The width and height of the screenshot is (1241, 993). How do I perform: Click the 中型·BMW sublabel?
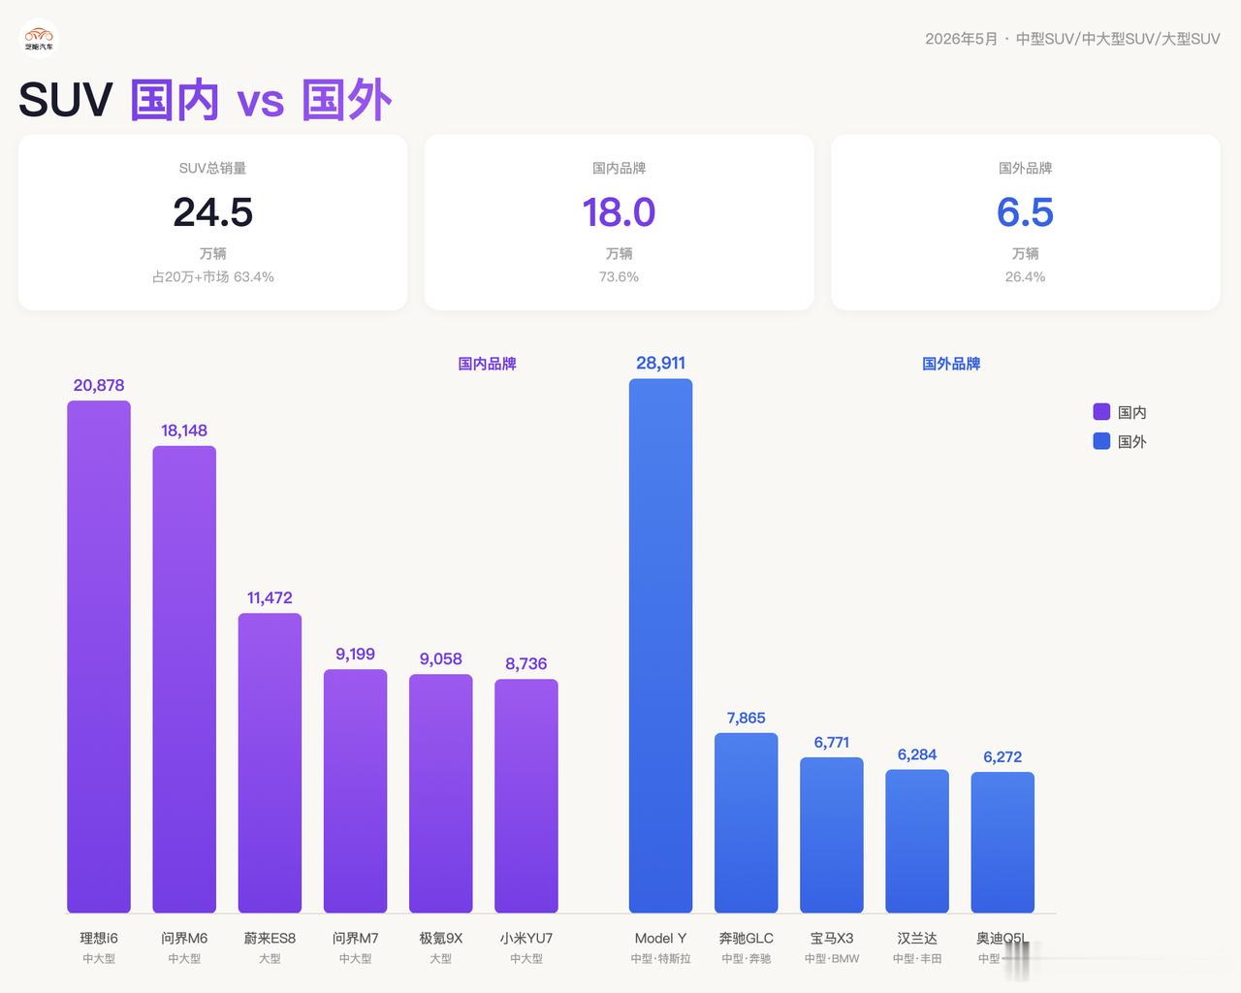coord(832,958)
